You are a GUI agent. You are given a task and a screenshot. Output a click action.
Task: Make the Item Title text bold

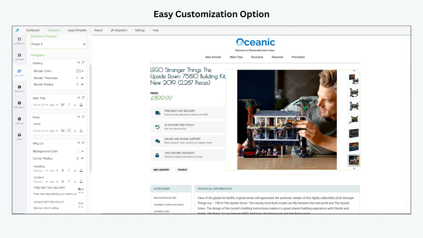click(x=62, y=105)
